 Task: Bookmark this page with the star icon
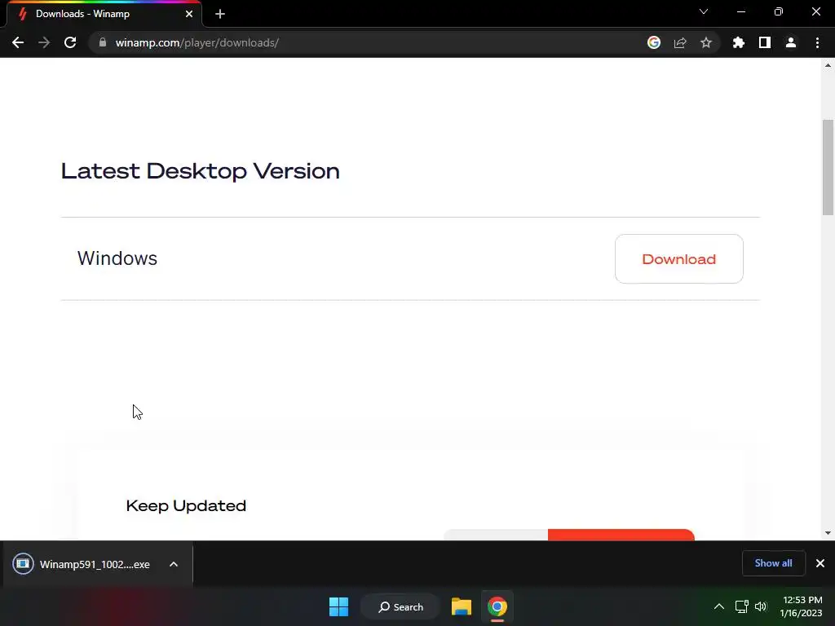pyautogui.click(x=706, y=42)
